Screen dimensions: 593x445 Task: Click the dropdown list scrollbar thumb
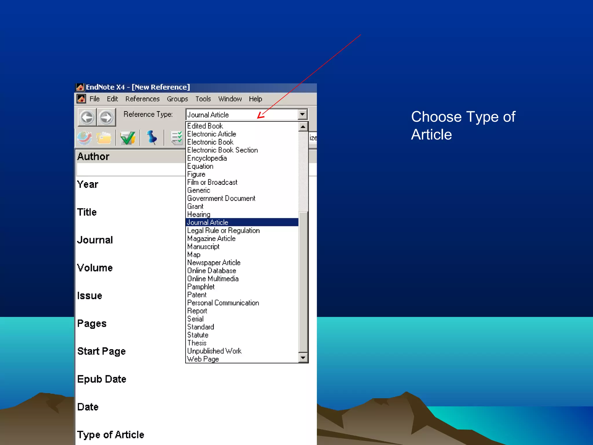click(303, 282)
